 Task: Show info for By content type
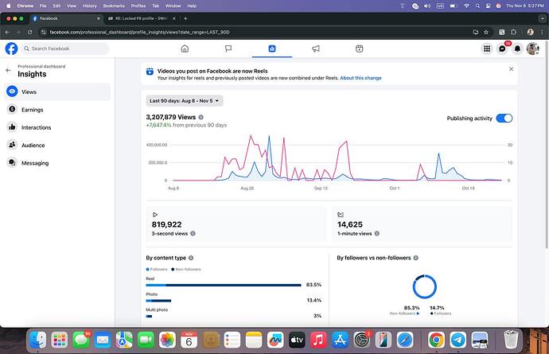point(191,258)
